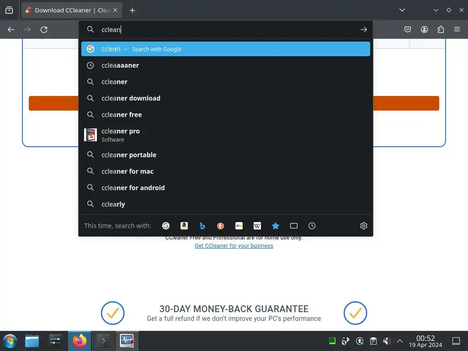Search this time with DuckDuckGo
Viewport: 468px width, 351px height.
[x=221, y=226]
